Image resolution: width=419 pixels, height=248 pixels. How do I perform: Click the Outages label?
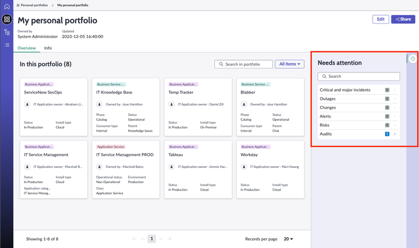(x=328, y=99)
